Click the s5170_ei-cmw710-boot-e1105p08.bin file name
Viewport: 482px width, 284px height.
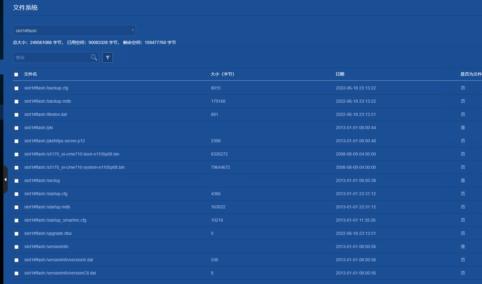pos(72,154)
